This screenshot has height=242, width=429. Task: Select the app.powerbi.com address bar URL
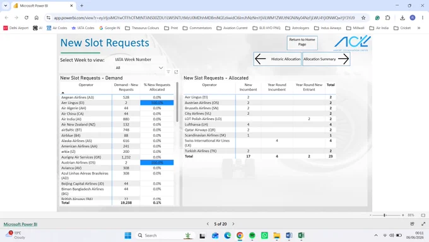204,18
